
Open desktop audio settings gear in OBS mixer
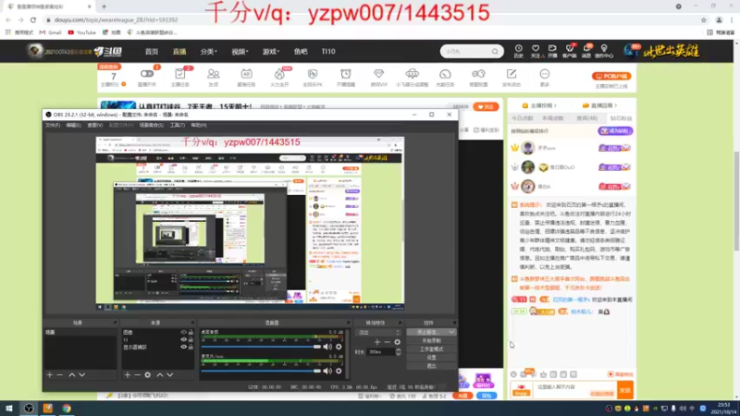click(x=339, y=347)
